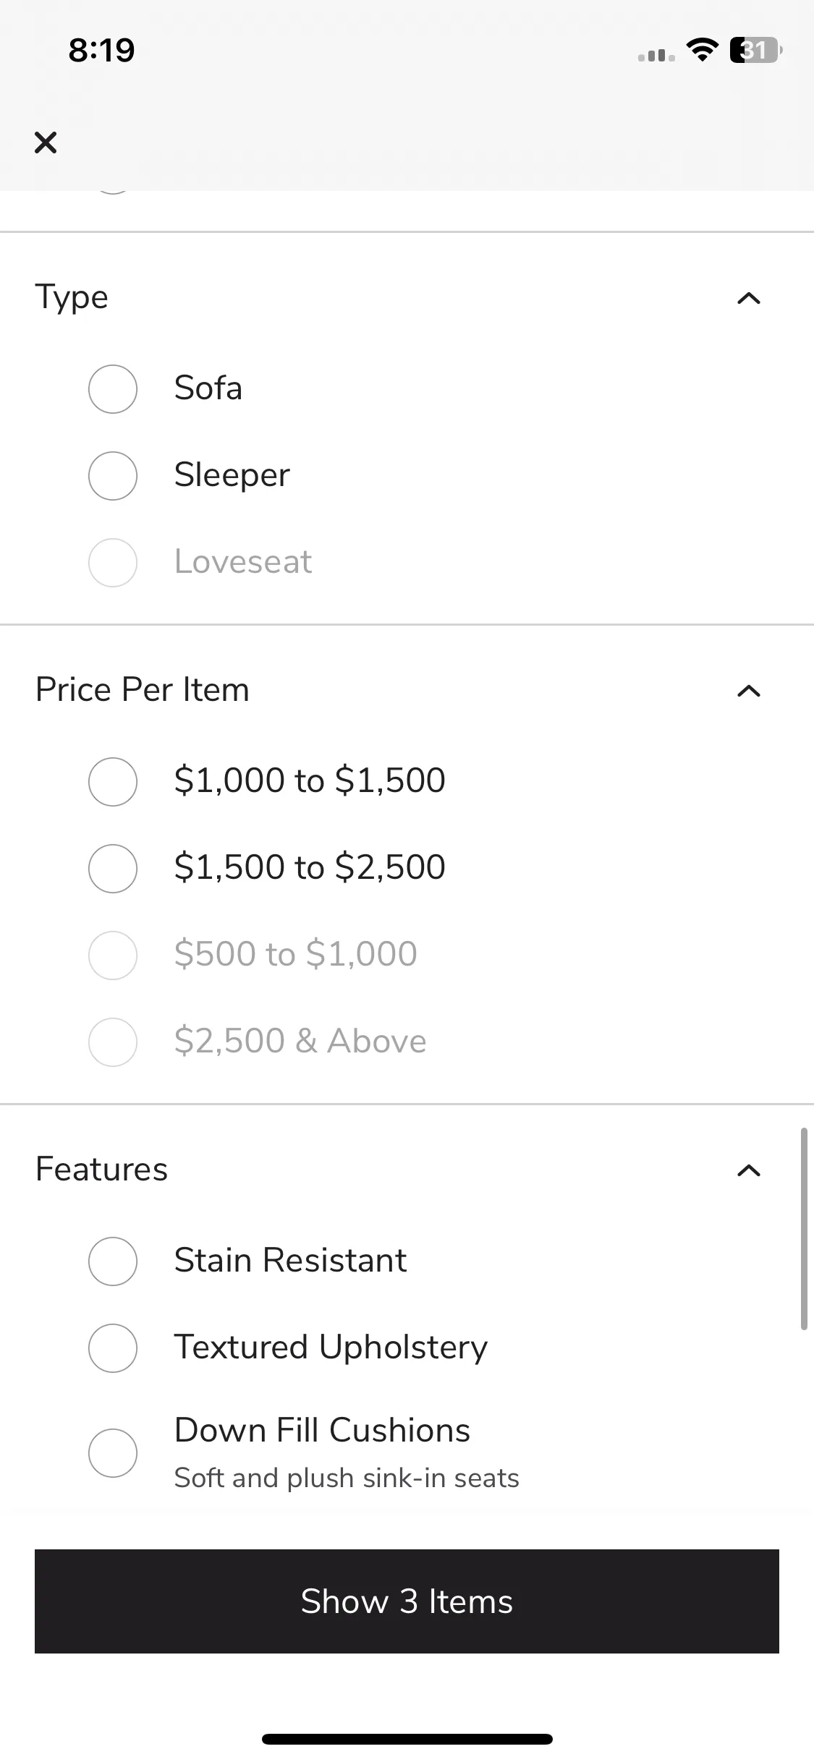Viewport: 814px width, 1762px height.
Task: Select the Sleeper radio button
Action: [113, 476]
